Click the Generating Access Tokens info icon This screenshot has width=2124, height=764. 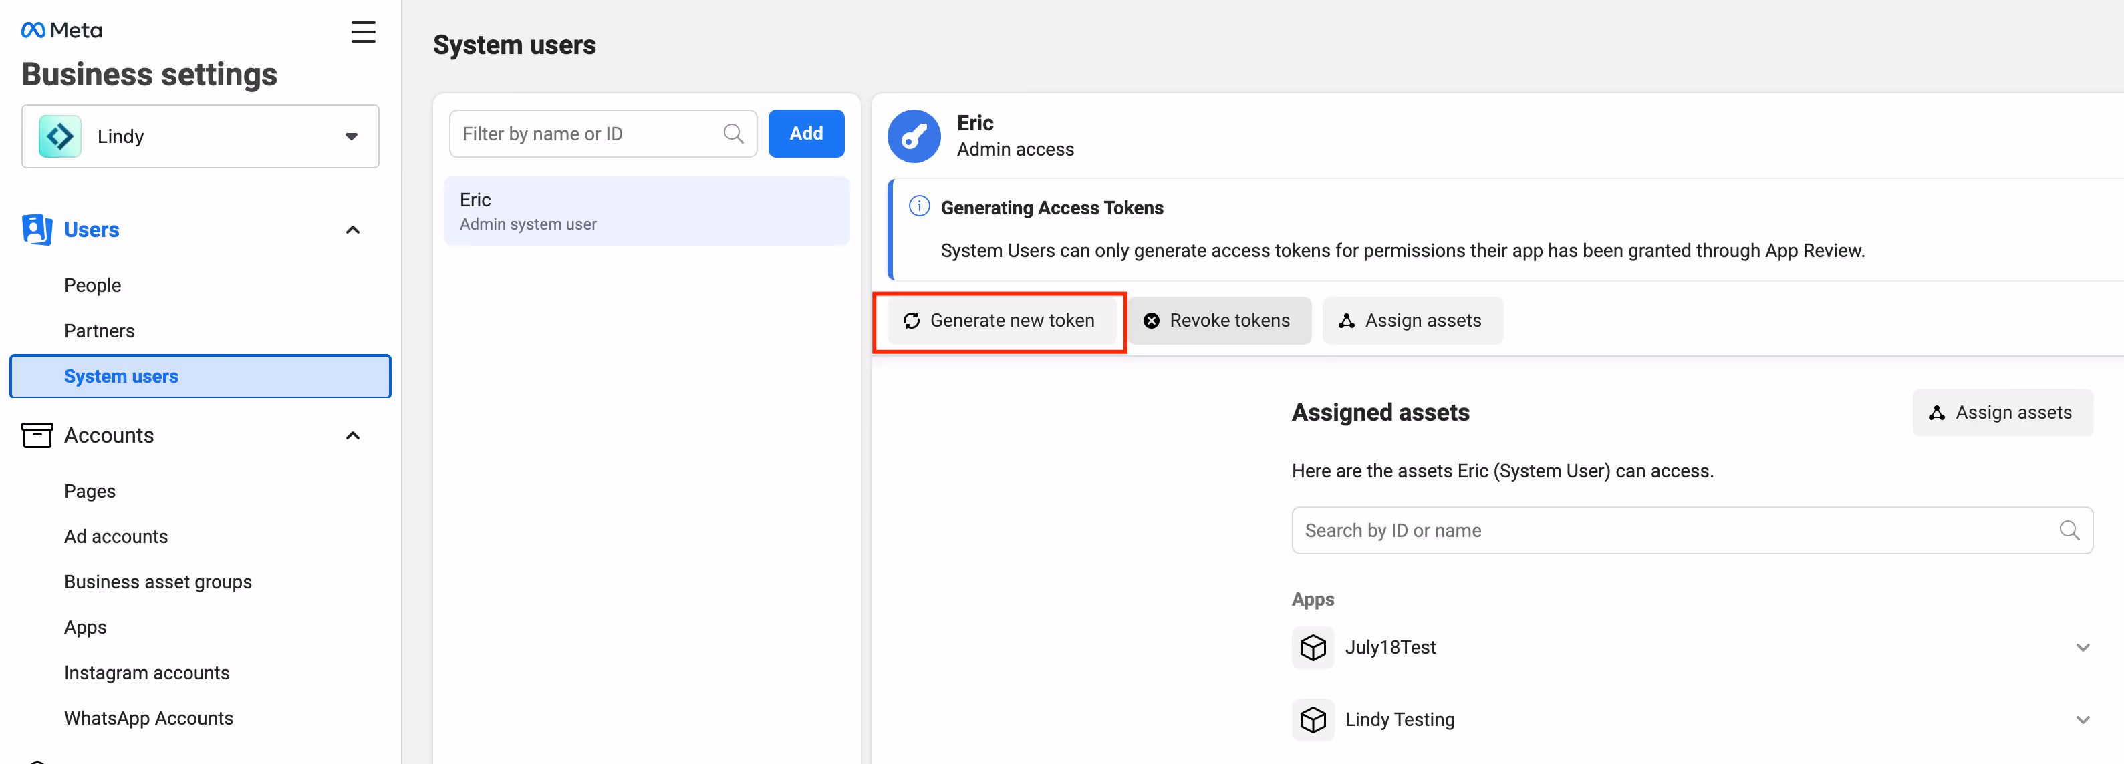click(918, 206)
